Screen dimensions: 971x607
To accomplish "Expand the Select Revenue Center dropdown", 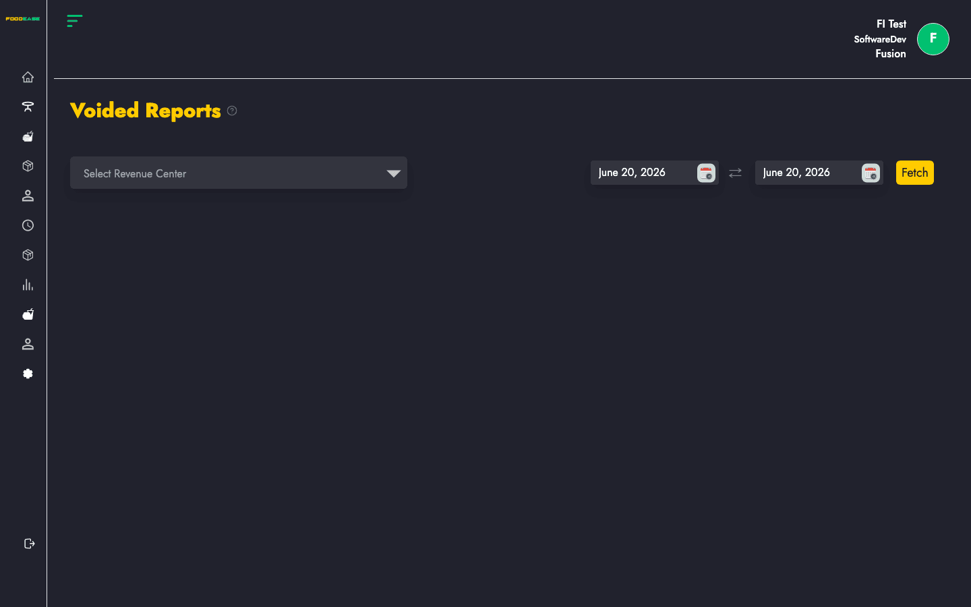I will coord(239,173).
